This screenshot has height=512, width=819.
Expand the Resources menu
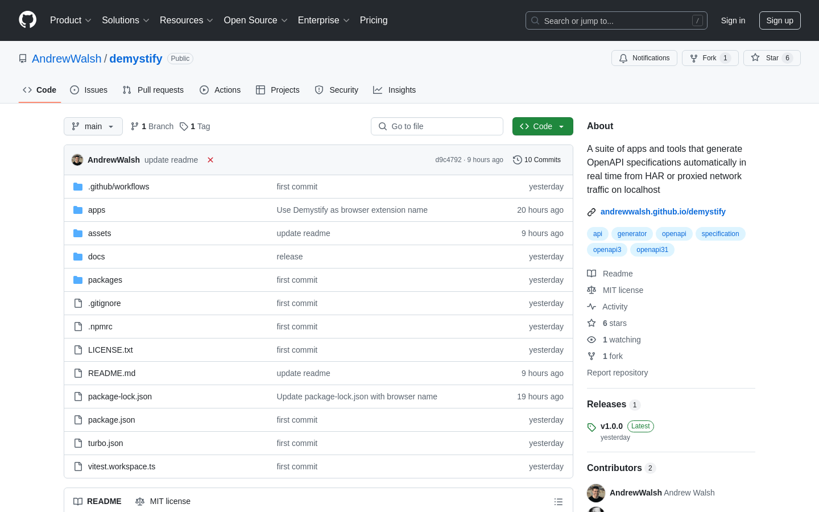pos(187,20)
